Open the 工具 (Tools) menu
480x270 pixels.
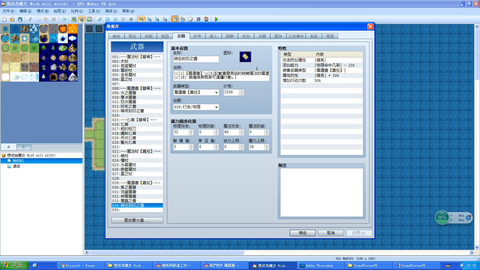94,11
